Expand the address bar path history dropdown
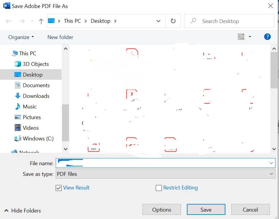Screen dimensions: 279x219 [x=158, y=21]
